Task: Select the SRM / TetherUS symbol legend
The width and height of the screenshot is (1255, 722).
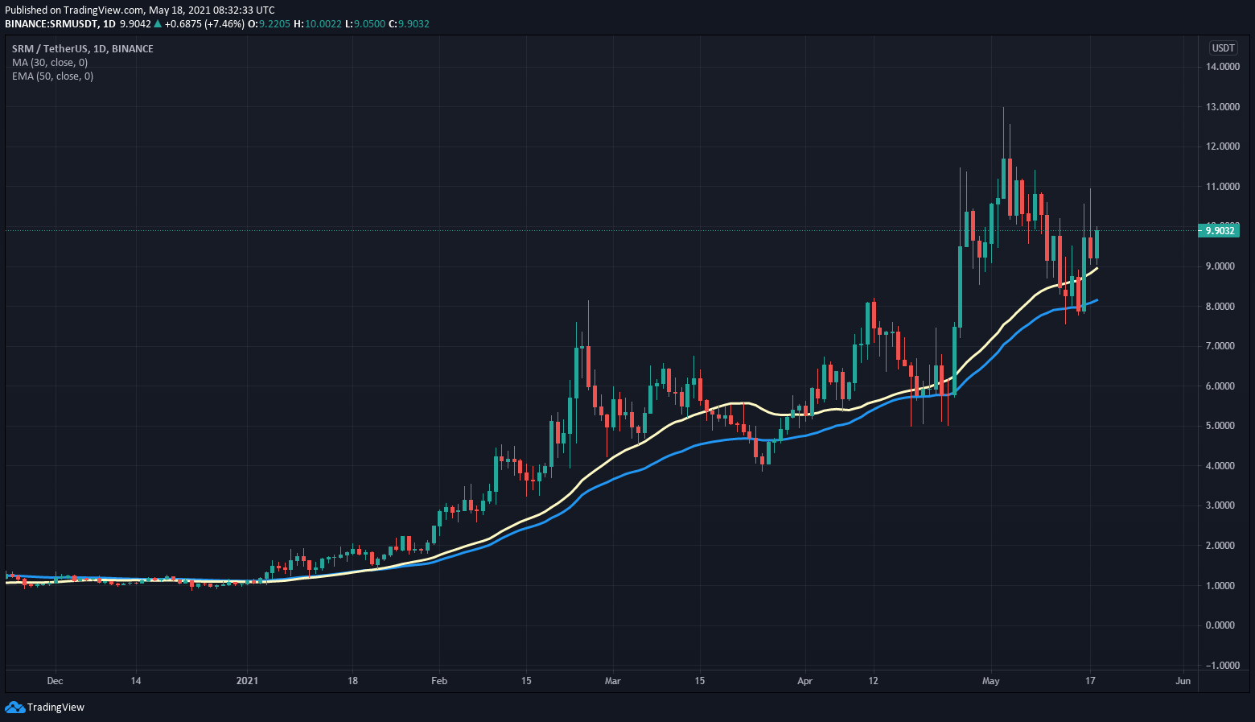Action: pyautogui.click(x=82, y=48)
